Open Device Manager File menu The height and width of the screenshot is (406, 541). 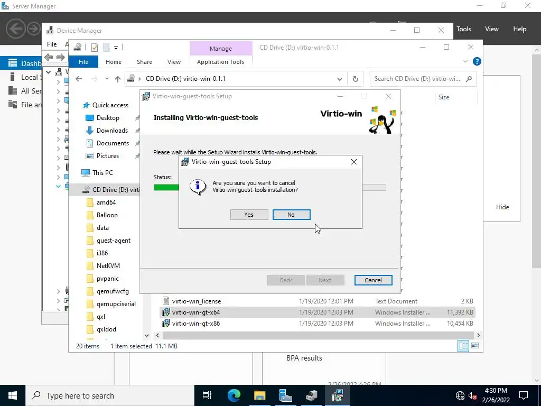tap(52, 44)
